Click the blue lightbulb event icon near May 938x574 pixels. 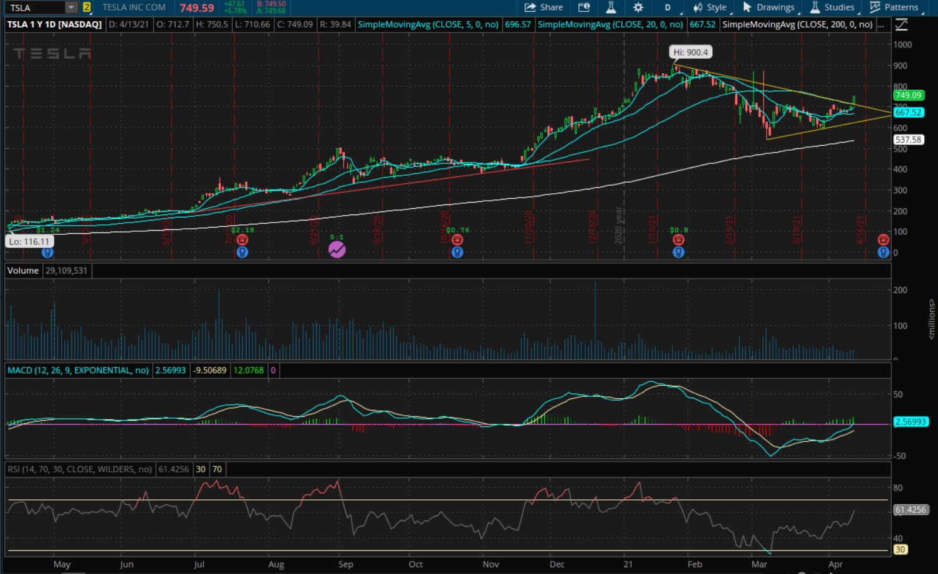[47, 252]
